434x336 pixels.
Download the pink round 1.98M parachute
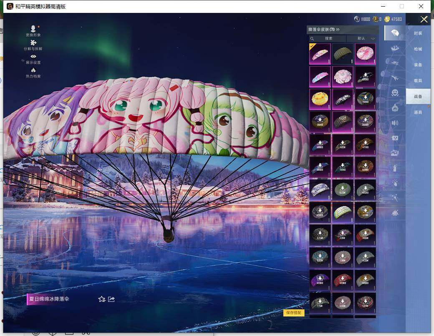pos(342,258)
